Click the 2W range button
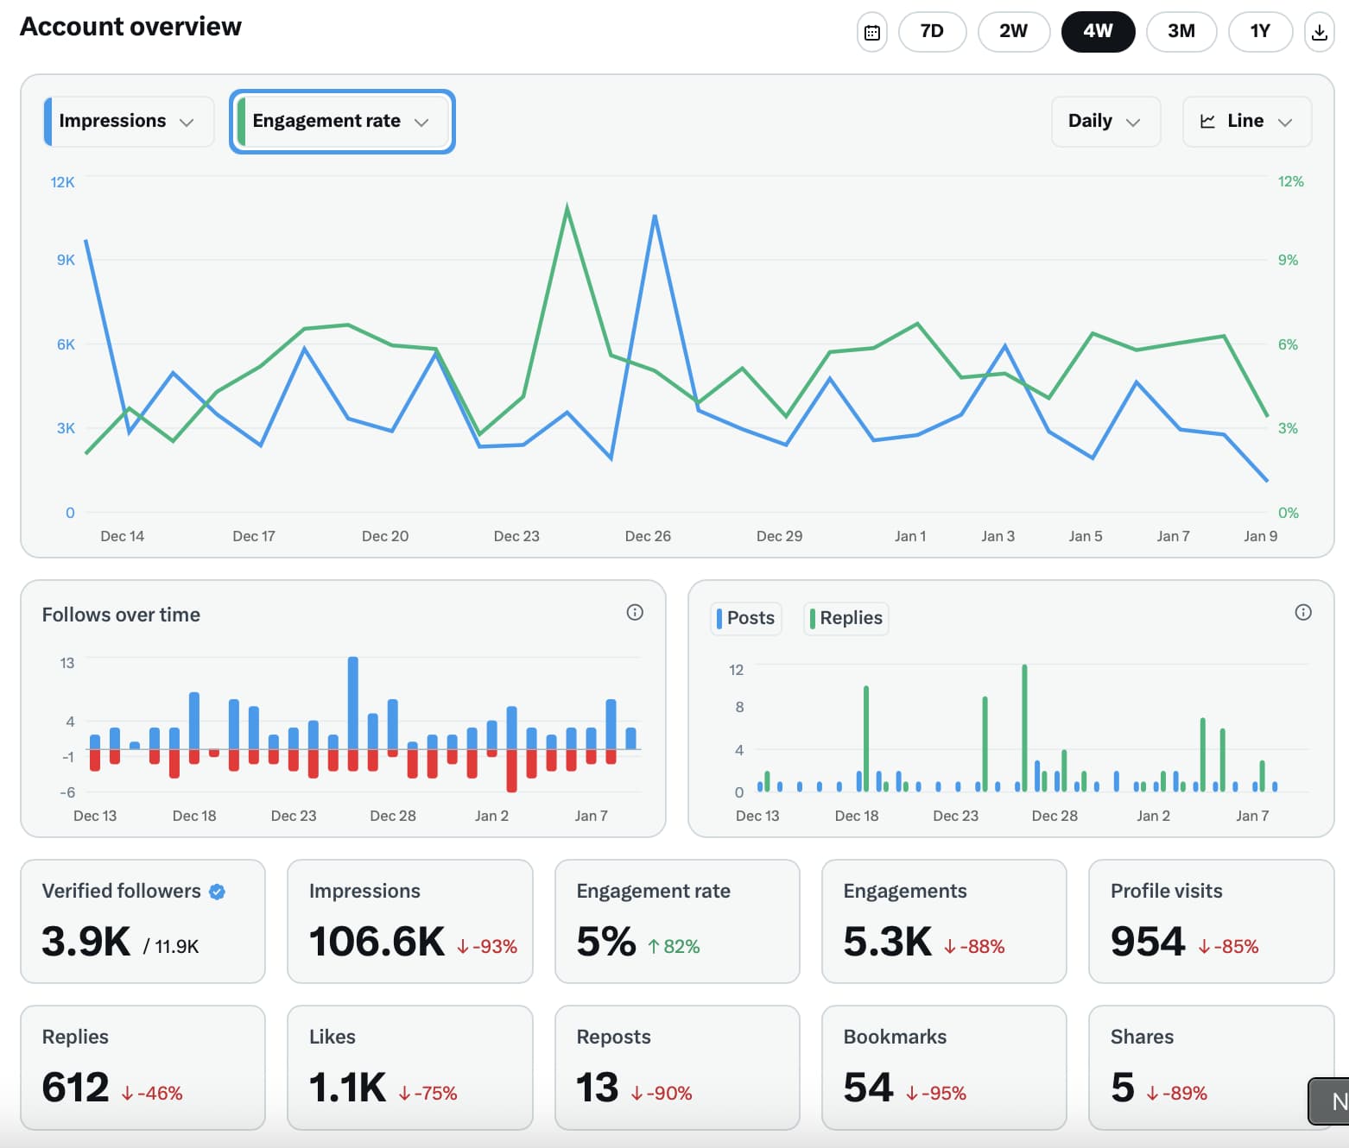Screen dimensions: 1349x1148 1013,31
